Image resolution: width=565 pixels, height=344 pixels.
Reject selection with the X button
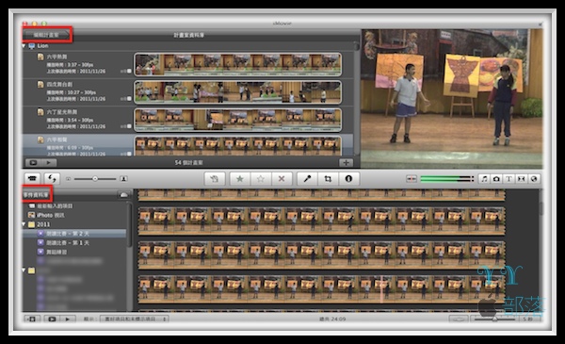click(282, 178)
